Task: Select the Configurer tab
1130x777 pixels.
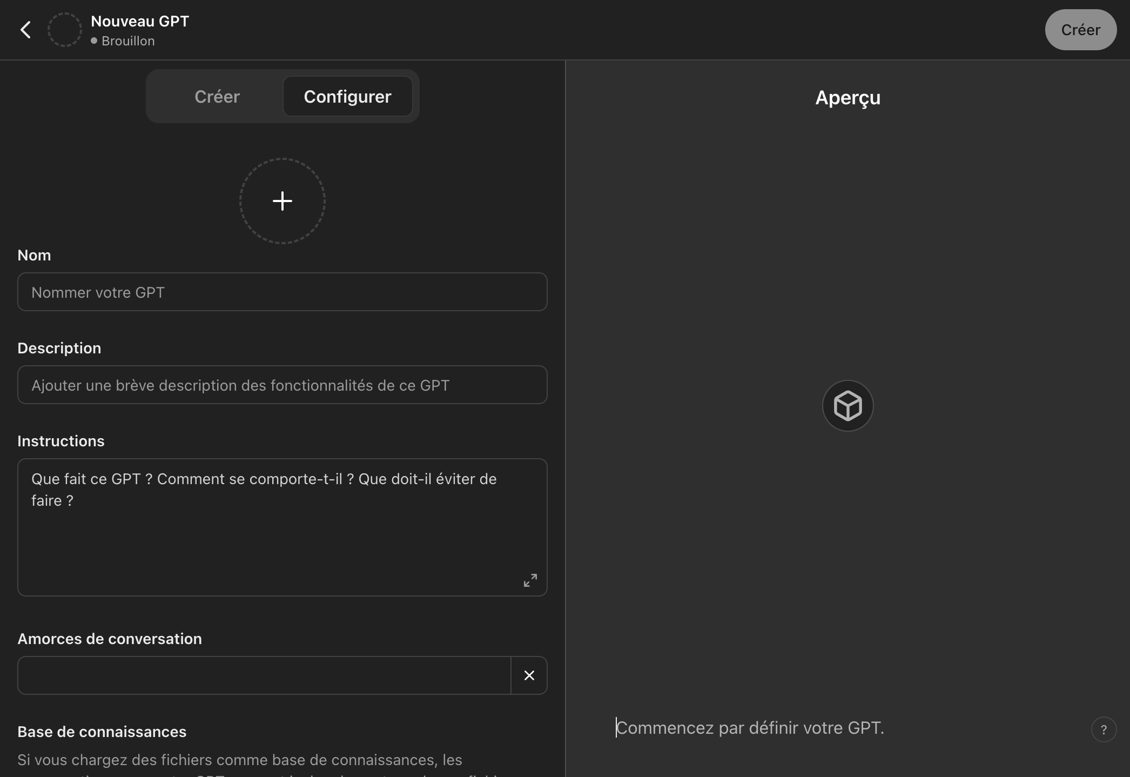Action: tap(347, 96)
